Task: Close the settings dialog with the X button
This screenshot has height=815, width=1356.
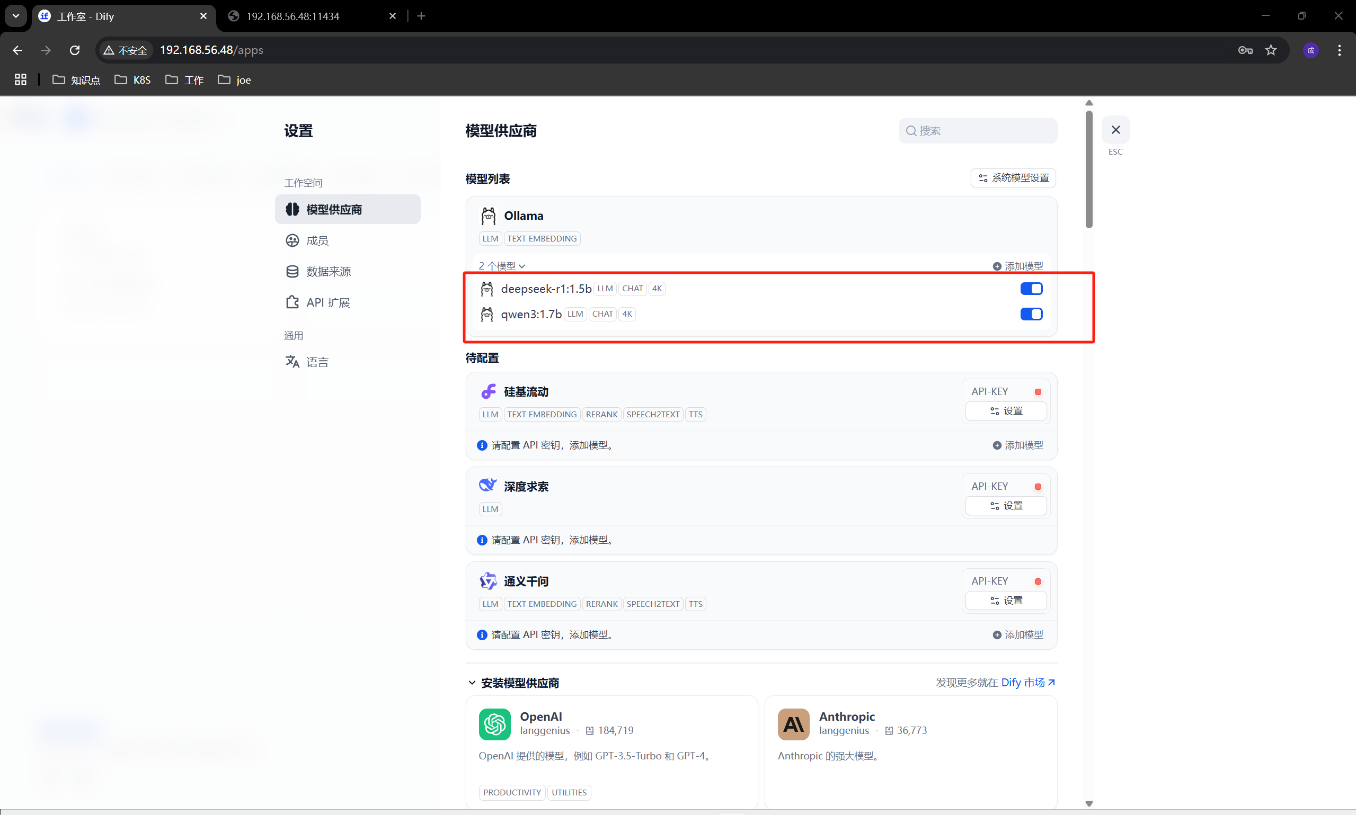Action: click(1115, 130)
